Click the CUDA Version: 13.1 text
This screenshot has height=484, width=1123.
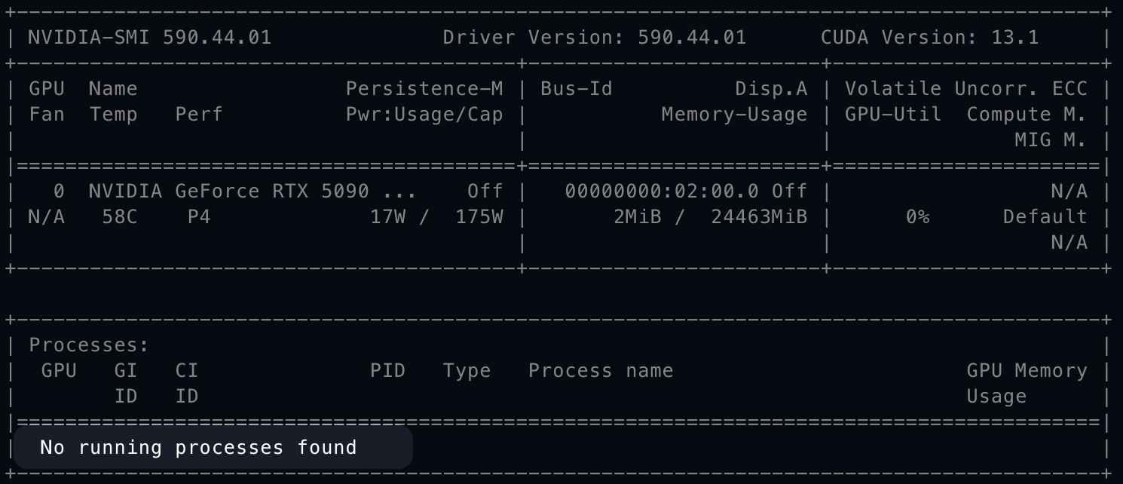click(x=930, y=37)
